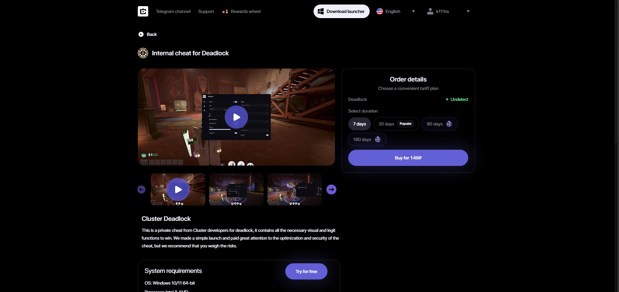The height and width of the screenshot is (292, 619).
Task: Expand the English language dropdown arrow
Action: (x=413, y=11)
